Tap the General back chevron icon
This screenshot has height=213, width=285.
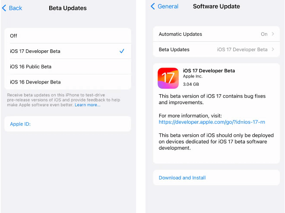pyautogui.click(x=153, y=6)
